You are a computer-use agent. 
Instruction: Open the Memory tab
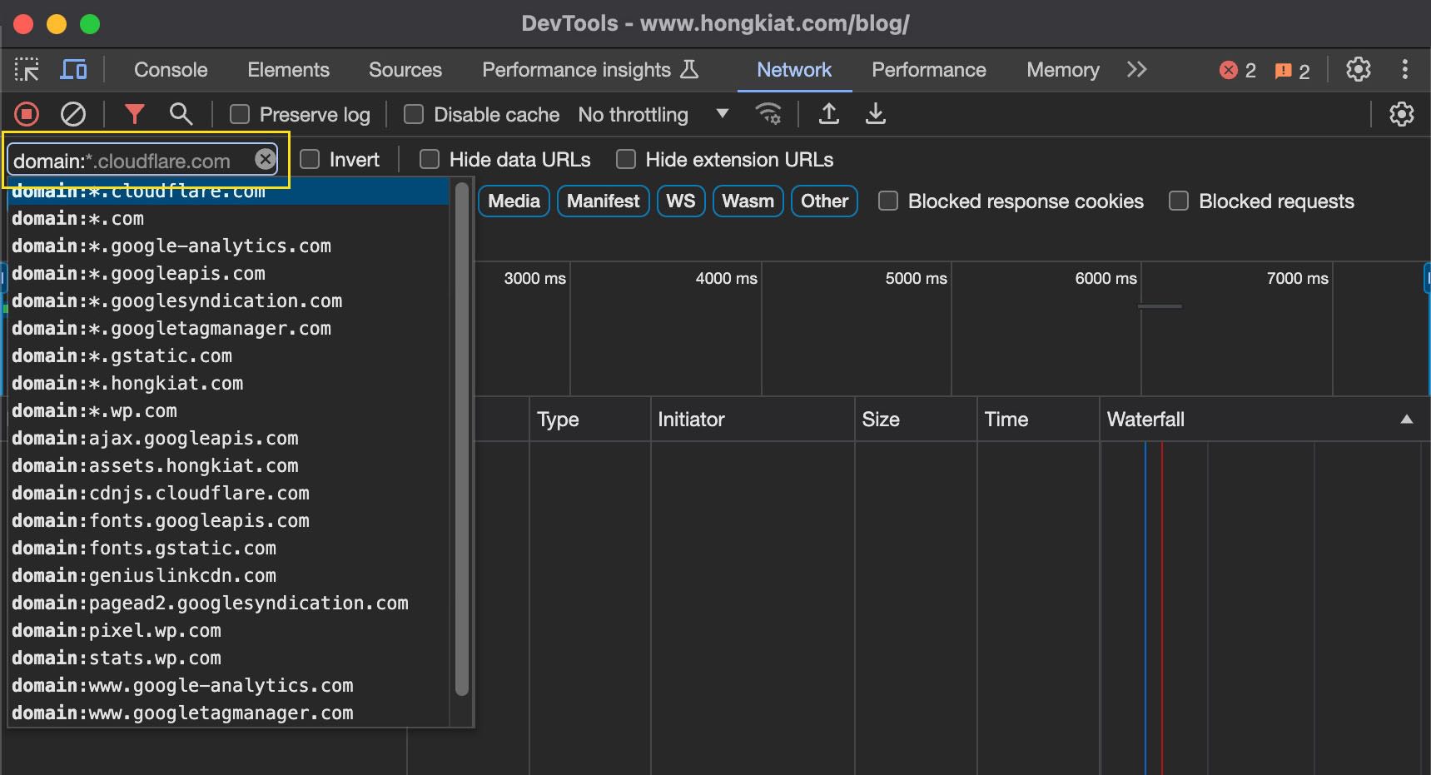[1063, 70]
